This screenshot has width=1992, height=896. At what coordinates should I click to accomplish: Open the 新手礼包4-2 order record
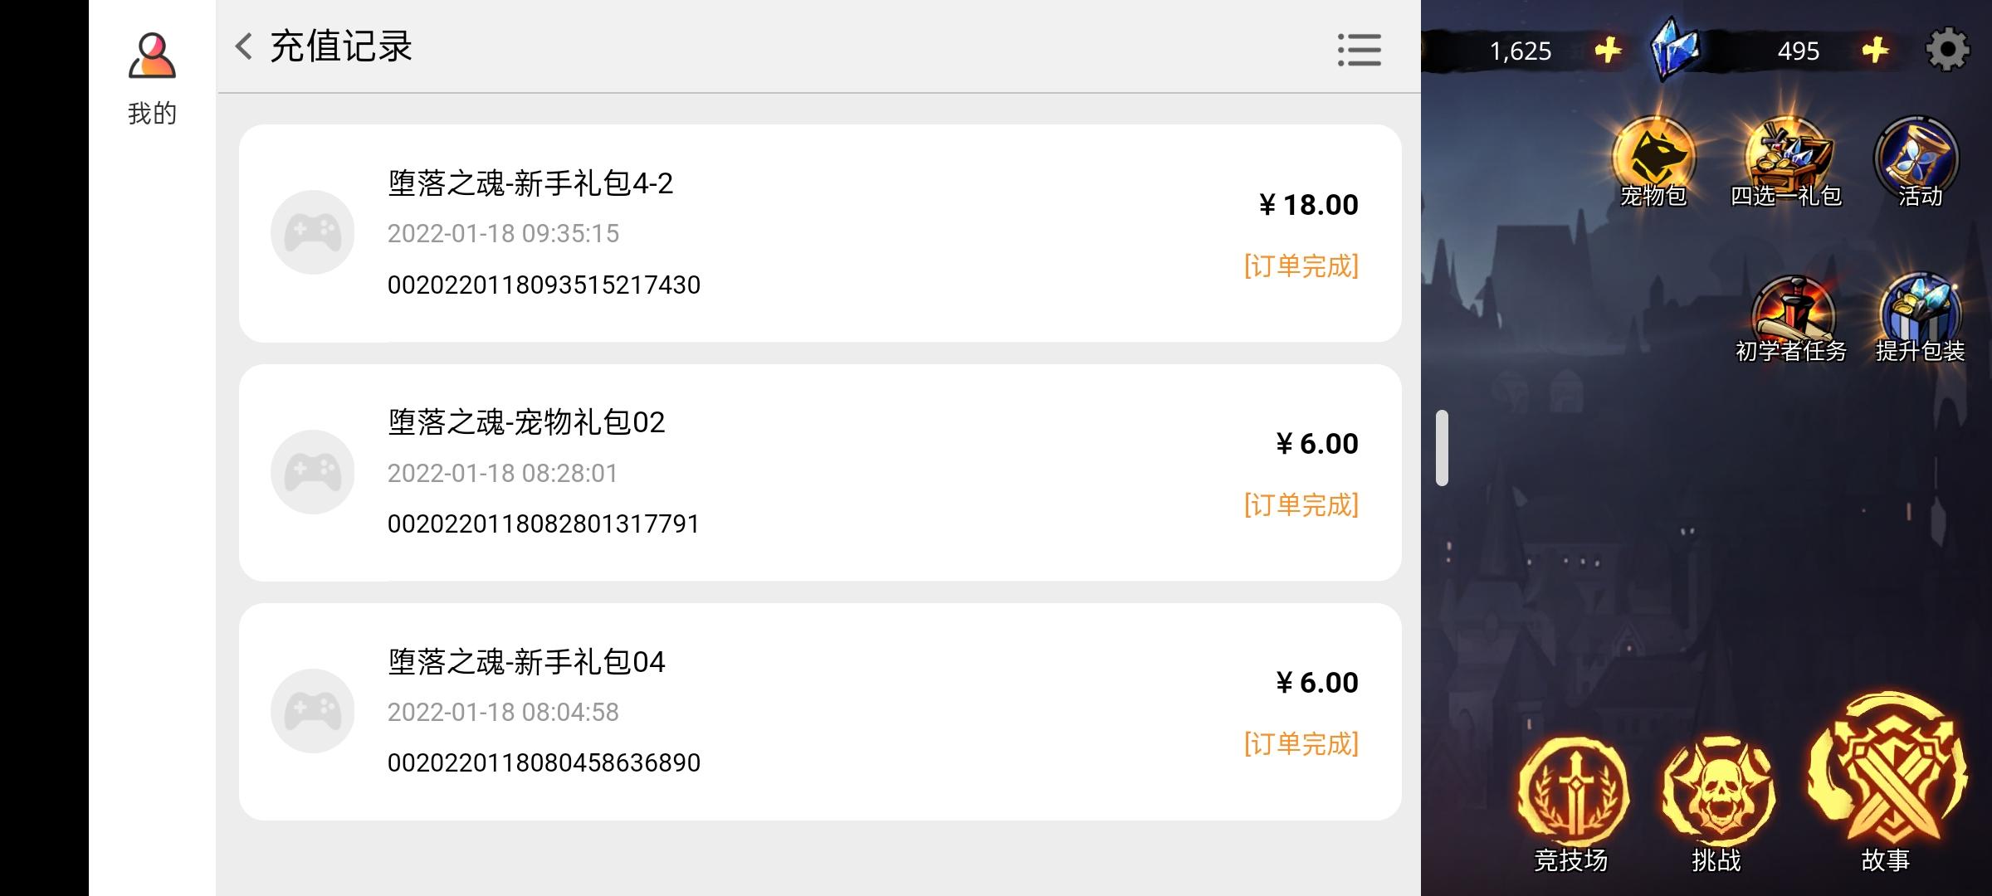[820, 233]
